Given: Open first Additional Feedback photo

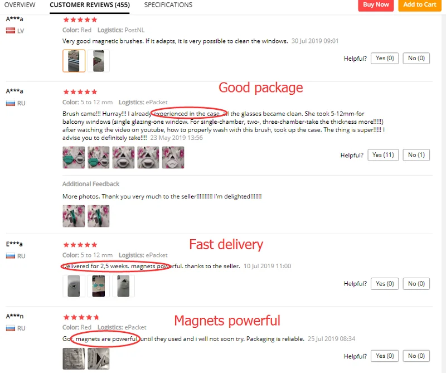Looking at the screenshot, I should pyautogui.click(x=74, y=216).
